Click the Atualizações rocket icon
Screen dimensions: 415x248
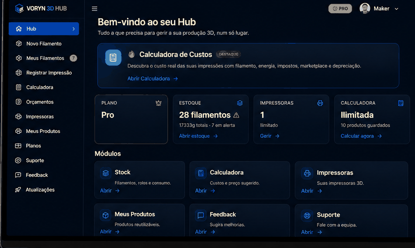click(18, 190)
